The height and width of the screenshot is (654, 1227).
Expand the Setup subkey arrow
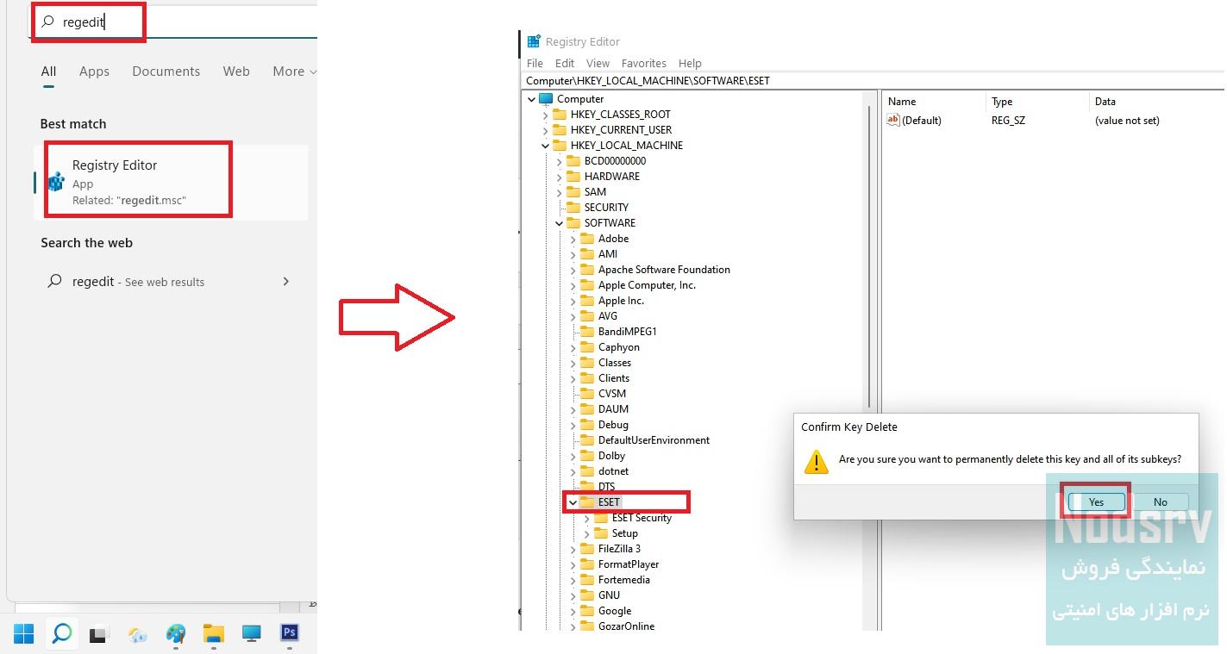pos(586,533)
